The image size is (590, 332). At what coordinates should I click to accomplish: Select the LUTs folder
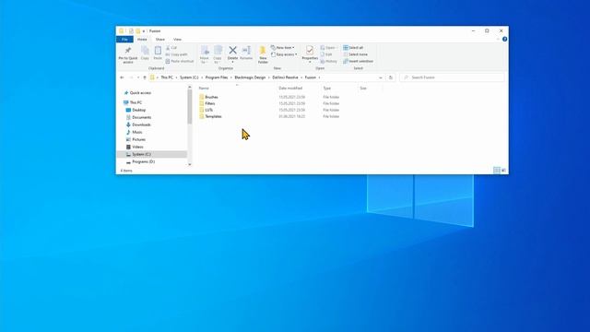pos(209,110)
